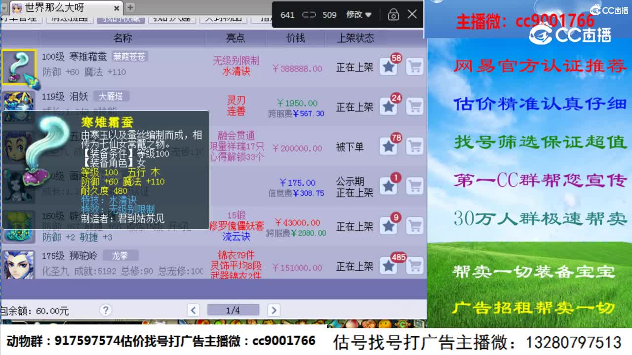Open the 狮驼岭 character avatar
This screenshot has width=632, height=355.
(19, 265)
